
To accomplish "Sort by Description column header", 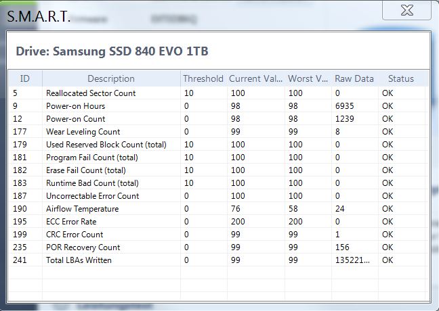I will (111, 78).
